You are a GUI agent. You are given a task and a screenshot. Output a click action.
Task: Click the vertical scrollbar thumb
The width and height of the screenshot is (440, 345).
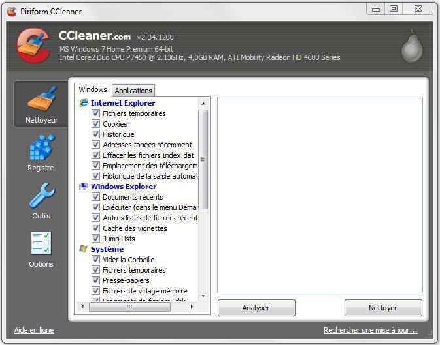203,159
